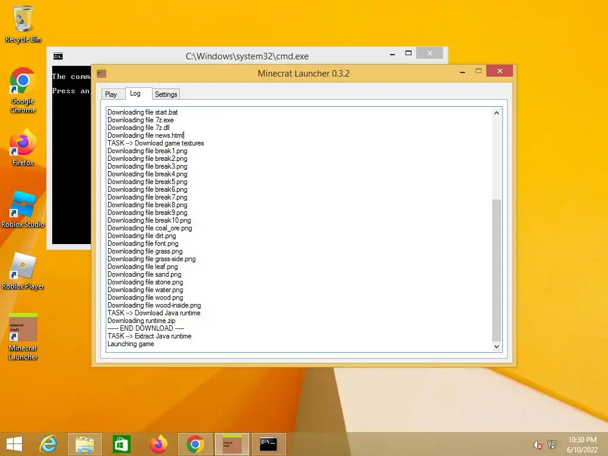Switch to Minecrat Launcher taskbar button

[232, 444]
